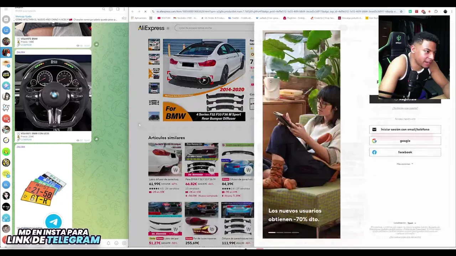
Task: Play the BMW diffuser product video
Action: pyautogui.click(x=204, y=80)
